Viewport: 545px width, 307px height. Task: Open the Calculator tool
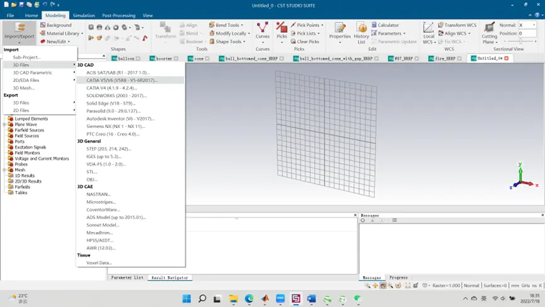coord(385,25)
